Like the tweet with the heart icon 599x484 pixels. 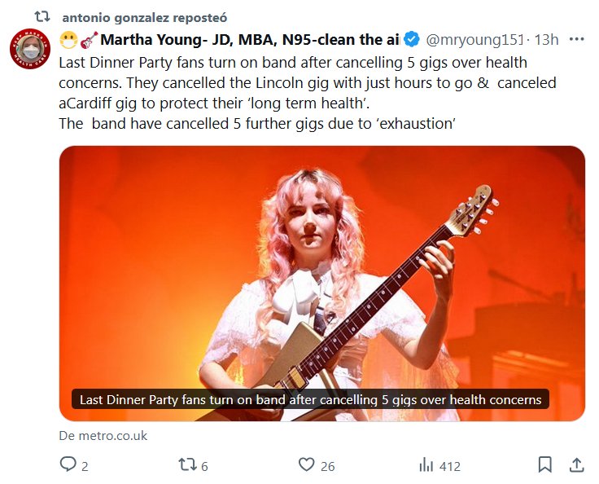coord(306,465)
